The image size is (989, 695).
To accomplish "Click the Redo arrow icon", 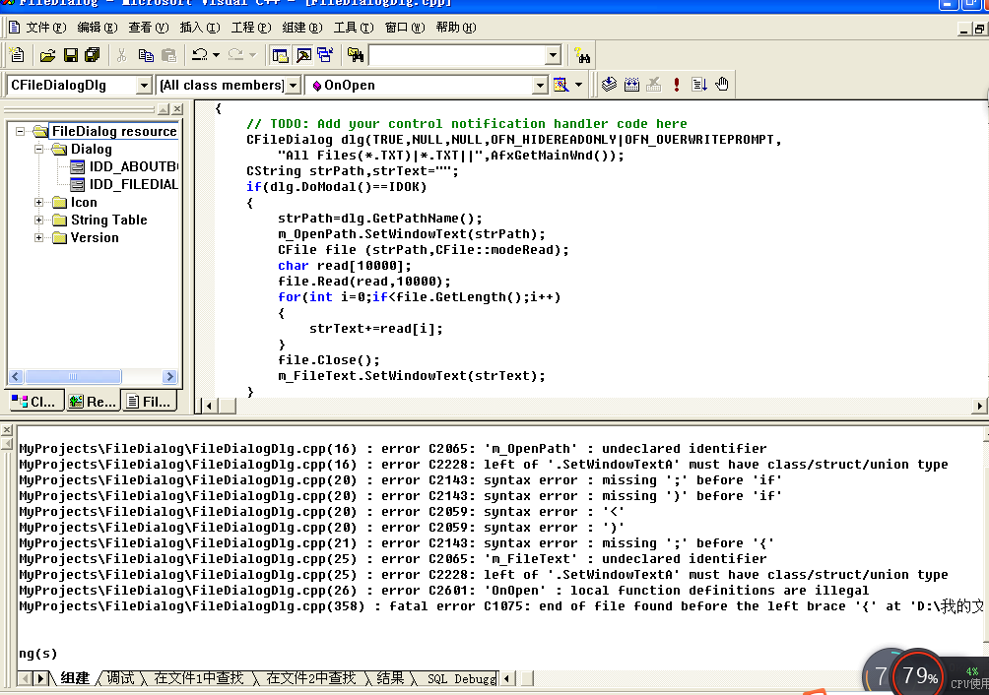I will tap(235, 55).
